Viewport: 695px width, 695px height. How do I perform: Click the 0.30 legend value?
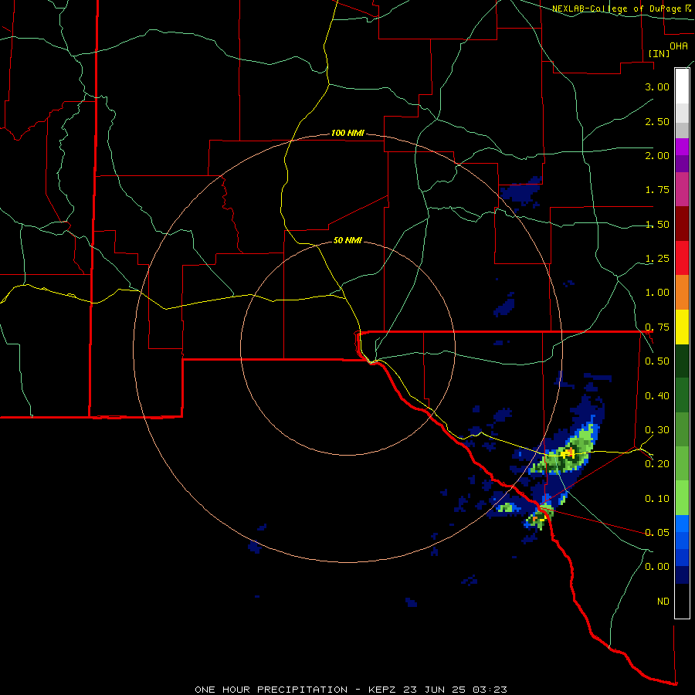point(657,430)
